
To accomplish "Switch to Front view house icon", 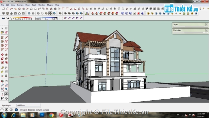I will click(x=11, y=13).
